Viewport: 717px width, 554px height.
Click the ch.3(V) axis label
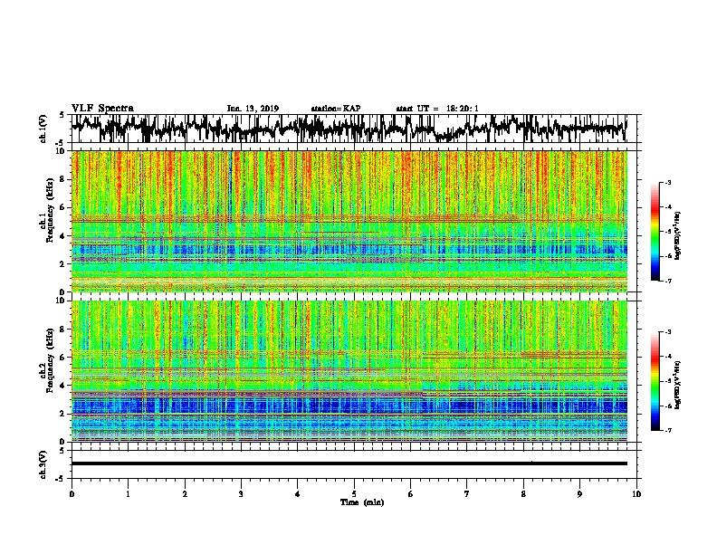(x=43, y=464)
